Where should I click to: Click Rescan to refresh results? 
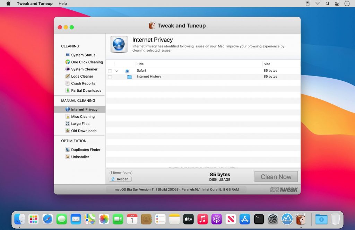click(x=120, y=179)
